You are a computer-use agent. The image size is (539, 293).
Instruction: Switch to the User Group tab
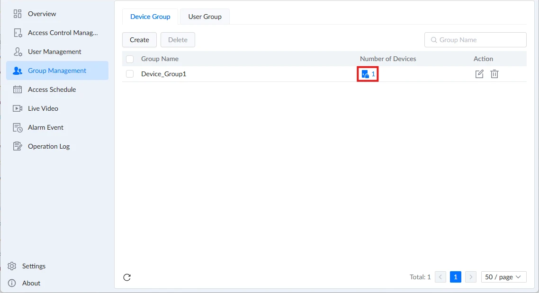pos(205,17)
